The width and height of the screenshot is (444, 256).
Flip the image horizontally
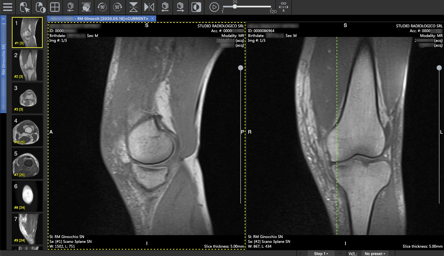[149, 7]
